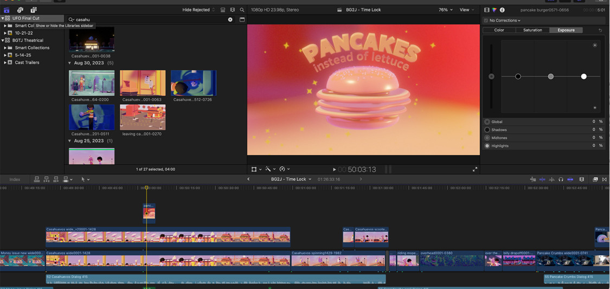Viewport: 610px width, 289px height.
Task: Switch to the Color tab
Action: (499, 30)
